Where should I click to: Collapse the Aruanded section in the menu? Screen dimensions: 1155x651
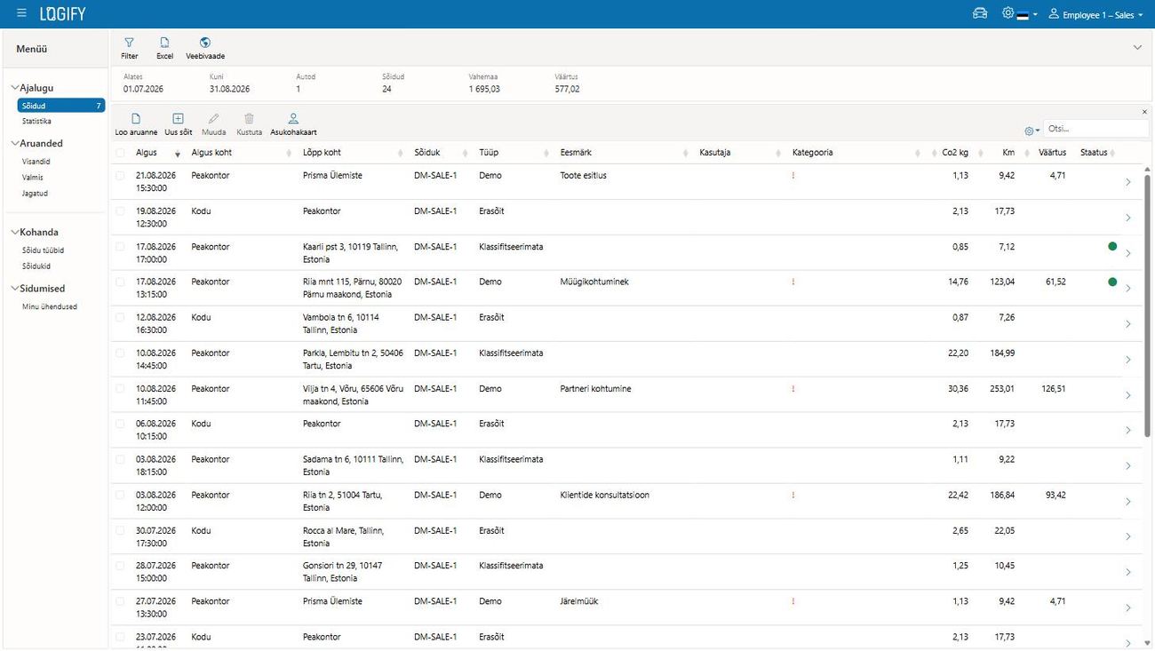15,143
